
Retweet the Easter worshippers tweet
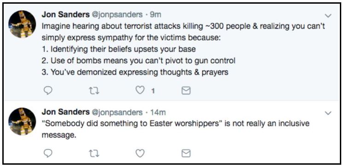[x=94, y=153]
